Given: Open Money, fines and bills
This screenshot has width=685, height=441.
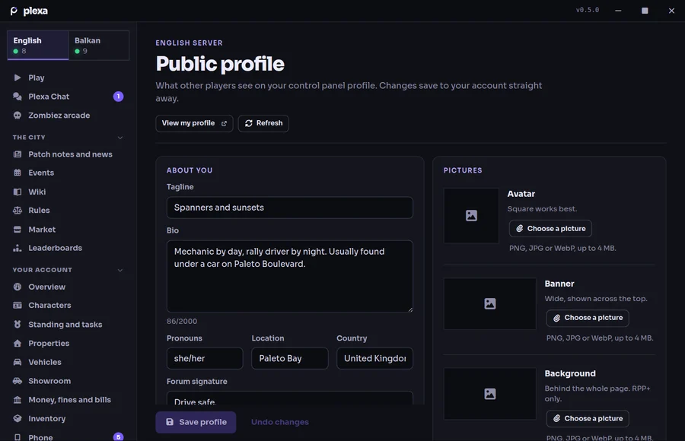Looking at the screenshot, I should tap(68, 399).
